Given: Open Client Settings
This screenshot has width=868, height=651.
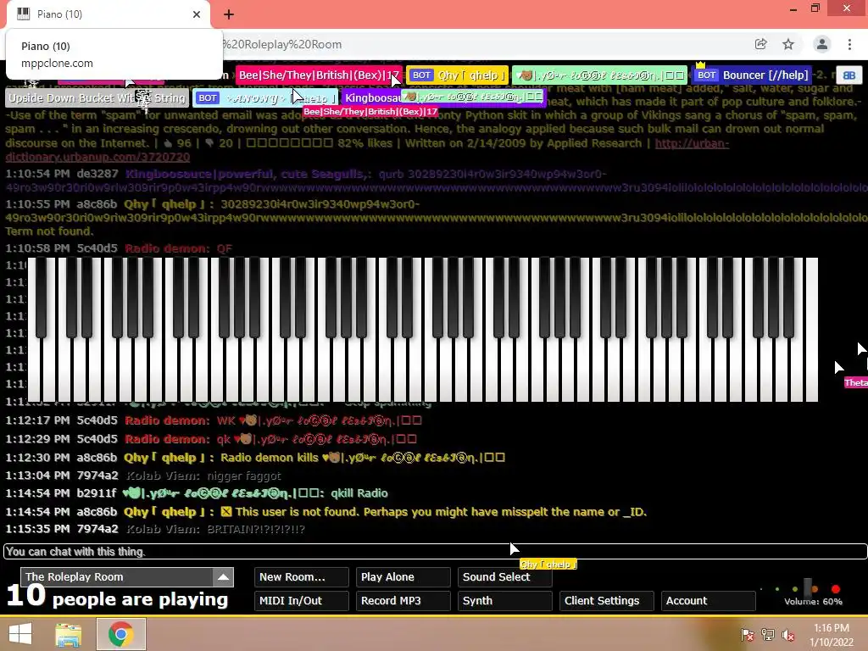Looking at the screenshot, I should click(607, 601).
